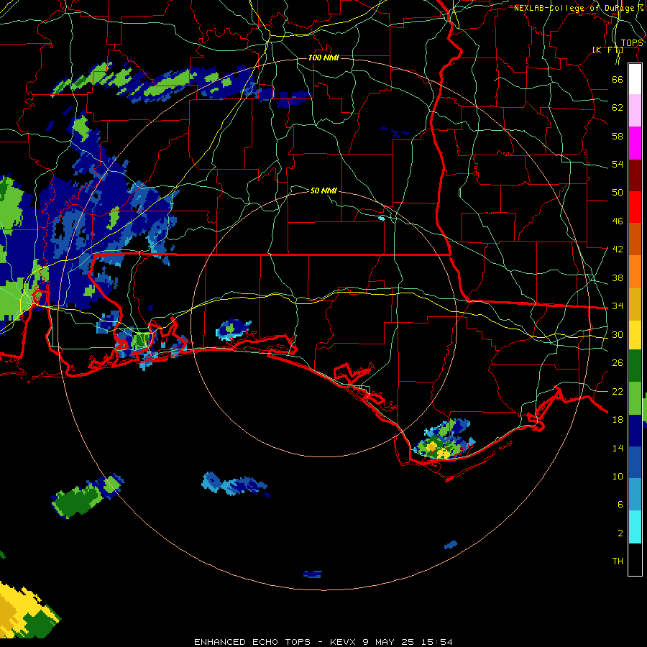The image size is (647, 647).
Task: Click the 50 NMI range ring label
Action: (x=323, y=191)
